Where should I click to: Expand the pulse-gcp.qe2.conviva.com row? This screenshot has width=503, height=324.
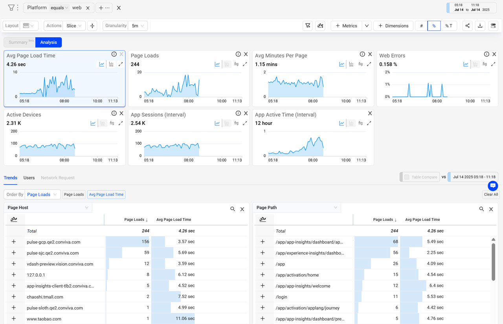(x=14, y=242)
